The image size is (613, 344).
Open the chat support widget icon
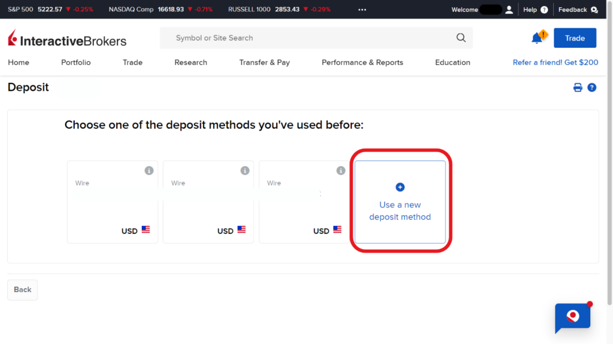(572, 317)
